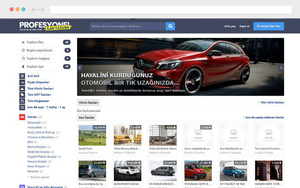Screen dimensions: 300x188
Task: Click the browser forward arrow
Action: point(41,9)
